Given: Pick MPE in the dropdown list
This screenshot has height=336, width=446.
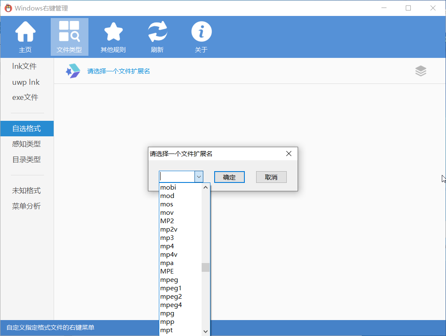Looking at the screenshot, I should [x=180, y=271].
